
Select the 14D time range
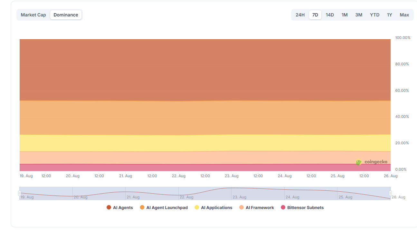point(330,14)
